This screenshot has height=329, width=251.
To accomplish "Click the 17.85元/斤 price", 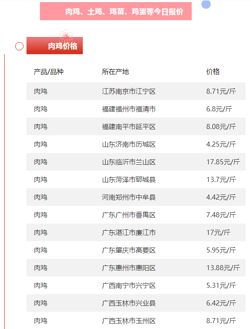I will tap(223, 162).
